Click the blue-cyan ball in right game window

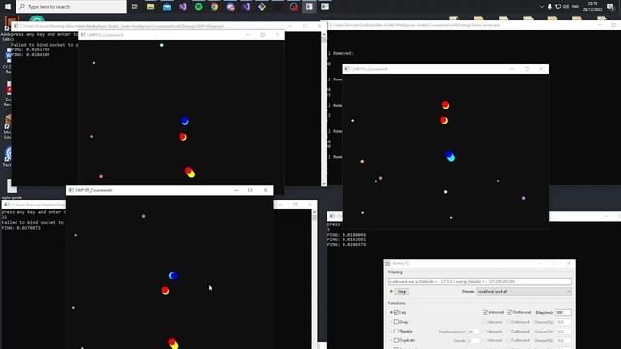click(450, 156)
